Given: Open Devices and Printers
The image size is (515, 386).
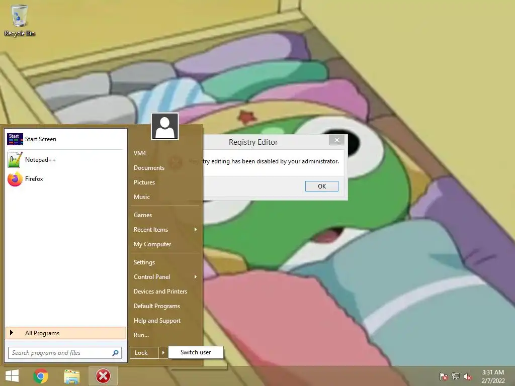Looking at the screenshot, I should (x=160, y=292).
